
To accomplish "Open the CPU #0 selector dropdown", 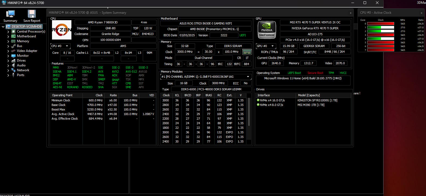I will pos(60,46).
